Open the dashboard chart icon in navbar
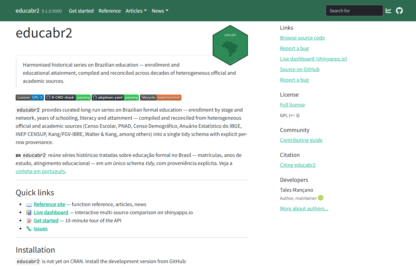 tap(388, 11)
